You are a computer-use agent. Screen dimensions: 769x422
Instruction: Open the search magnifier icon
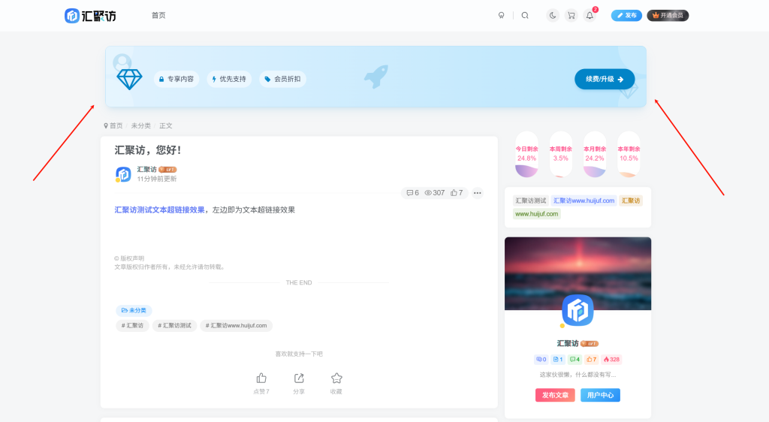coord(525,16)
